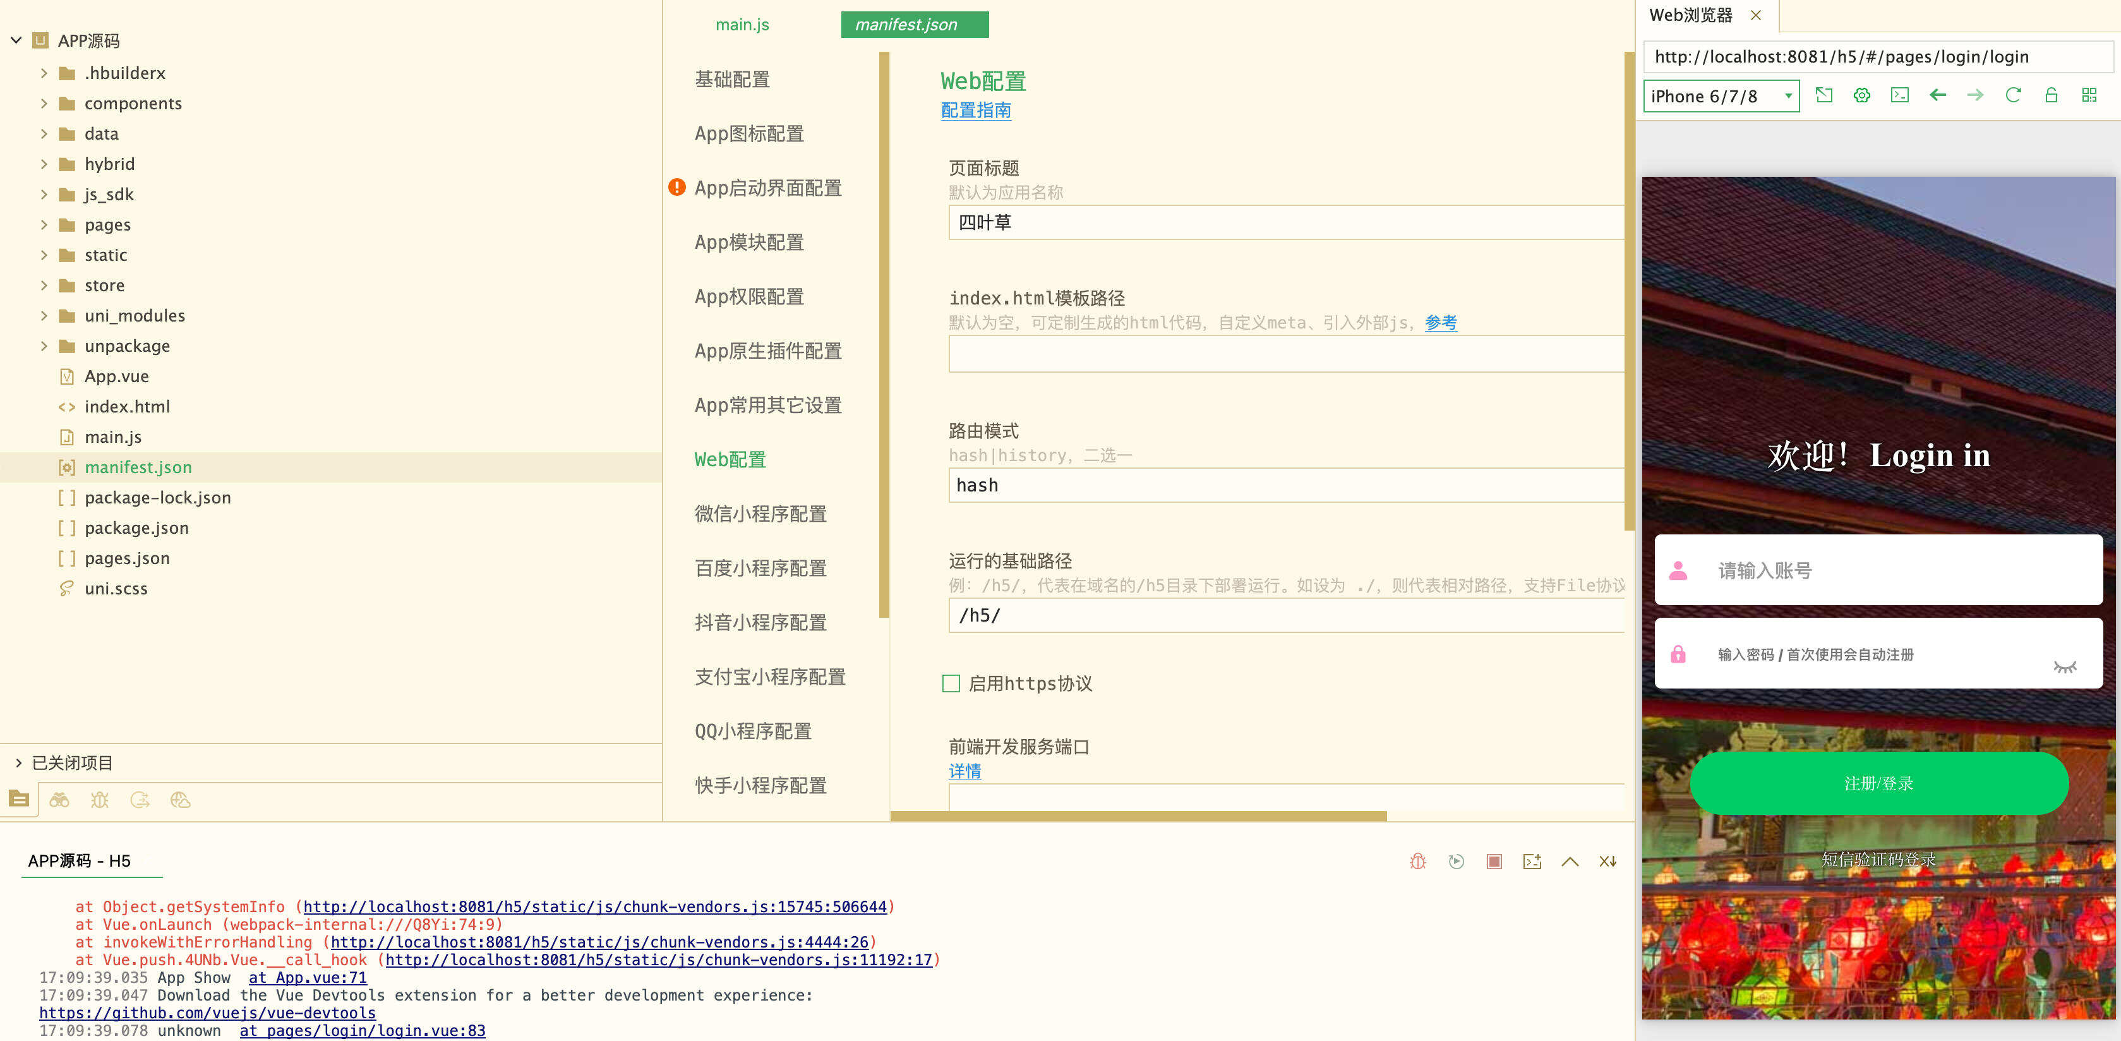Stop the running H5 project with the red square
Screen dimensions: 2121x1041
pos(1494,860)
